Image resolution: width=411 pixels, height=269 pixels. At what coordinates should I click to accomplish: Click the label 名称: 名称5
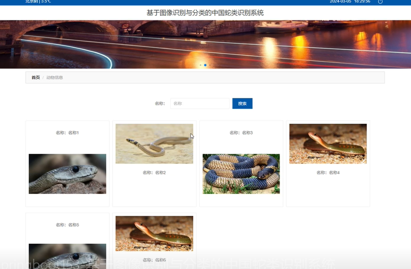67,225
